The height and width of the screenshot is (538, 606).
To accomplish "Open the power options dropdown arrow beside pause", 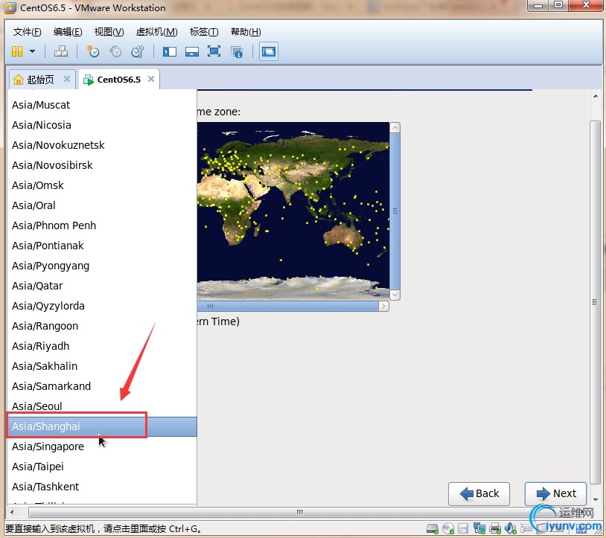I will (33, 51).
